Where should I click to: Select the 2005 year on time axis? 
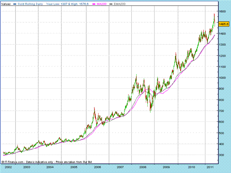coord(74,168)
